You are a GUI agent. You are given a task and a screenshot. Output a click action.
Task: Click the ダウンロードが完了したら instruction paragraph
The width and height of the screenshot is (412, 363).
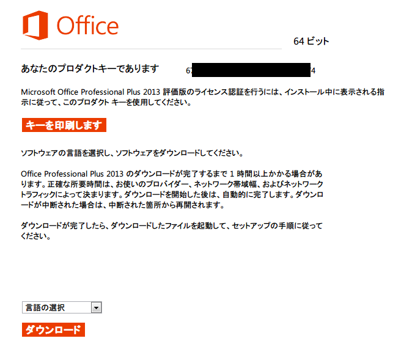click(x=172, y=230)
